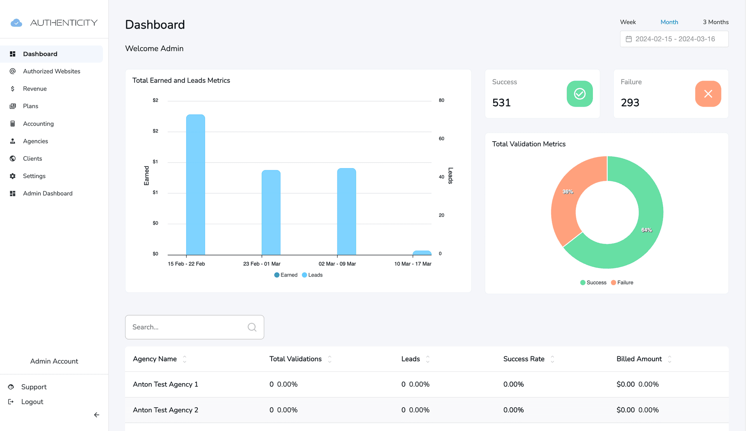Click Failure count 293
Screen dimensions: 746x431
pos(630,103)
